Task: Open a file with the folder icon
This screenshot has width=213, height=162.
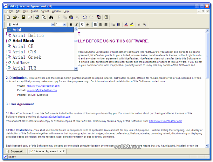Action: click(15, 17)
